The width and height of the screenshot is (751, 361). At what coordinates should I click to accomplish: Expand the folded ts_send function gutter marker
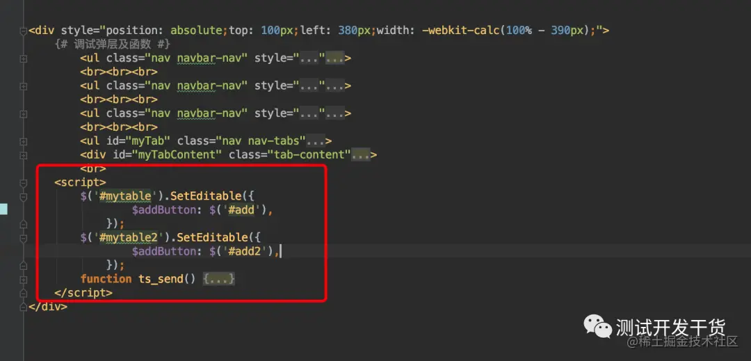[x=23, y=279]
